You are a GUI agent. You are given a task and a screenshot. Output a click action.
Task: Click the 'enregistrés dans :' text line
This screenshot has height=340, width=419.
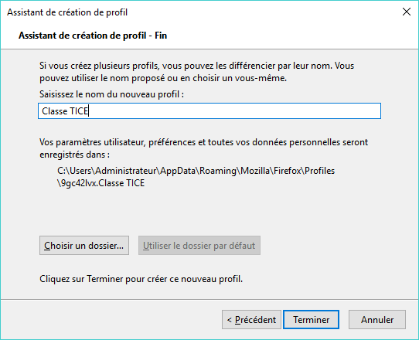click(74, 155)
